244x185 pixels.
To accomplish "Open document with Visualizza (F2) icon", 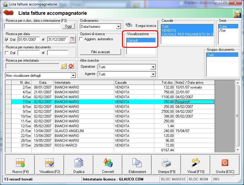I will [x=50, y=163].
